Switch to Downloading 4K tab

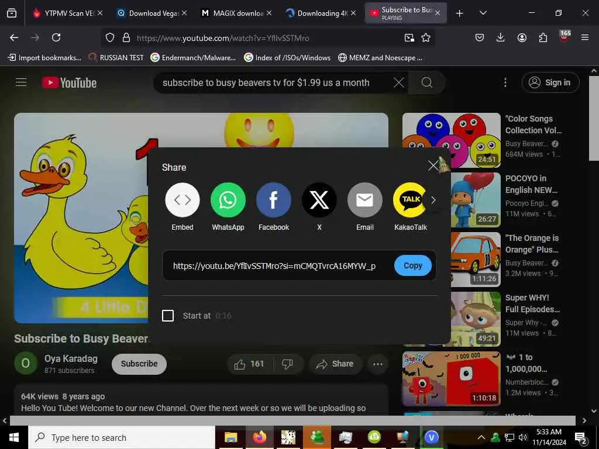point(321,13)
